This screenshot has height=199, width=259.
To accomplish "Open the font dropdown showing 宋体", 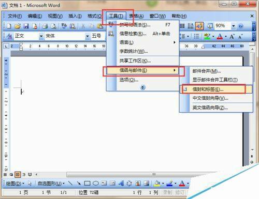I will coord(88,36).
